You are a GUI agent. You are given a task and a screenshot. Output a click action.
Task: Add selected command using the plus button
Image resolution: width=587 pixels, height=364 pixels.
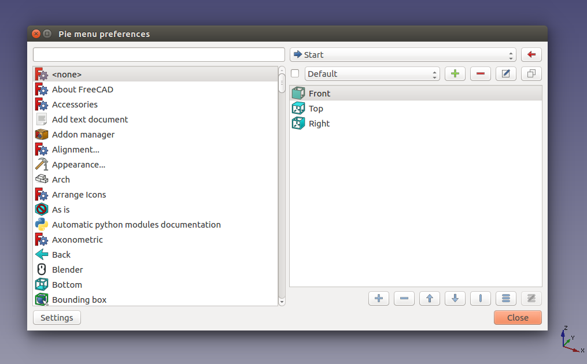378,298
